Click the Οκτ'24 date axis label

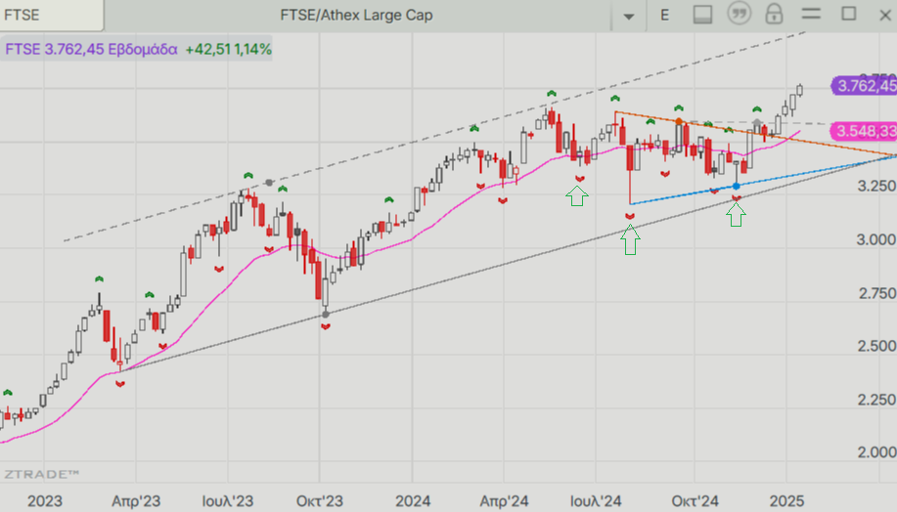(x=695, y=501)
